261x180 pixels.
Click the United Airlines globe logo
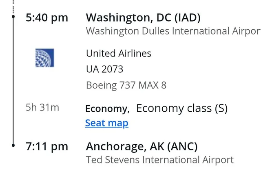pyautogui.click(x=45, y=58)
